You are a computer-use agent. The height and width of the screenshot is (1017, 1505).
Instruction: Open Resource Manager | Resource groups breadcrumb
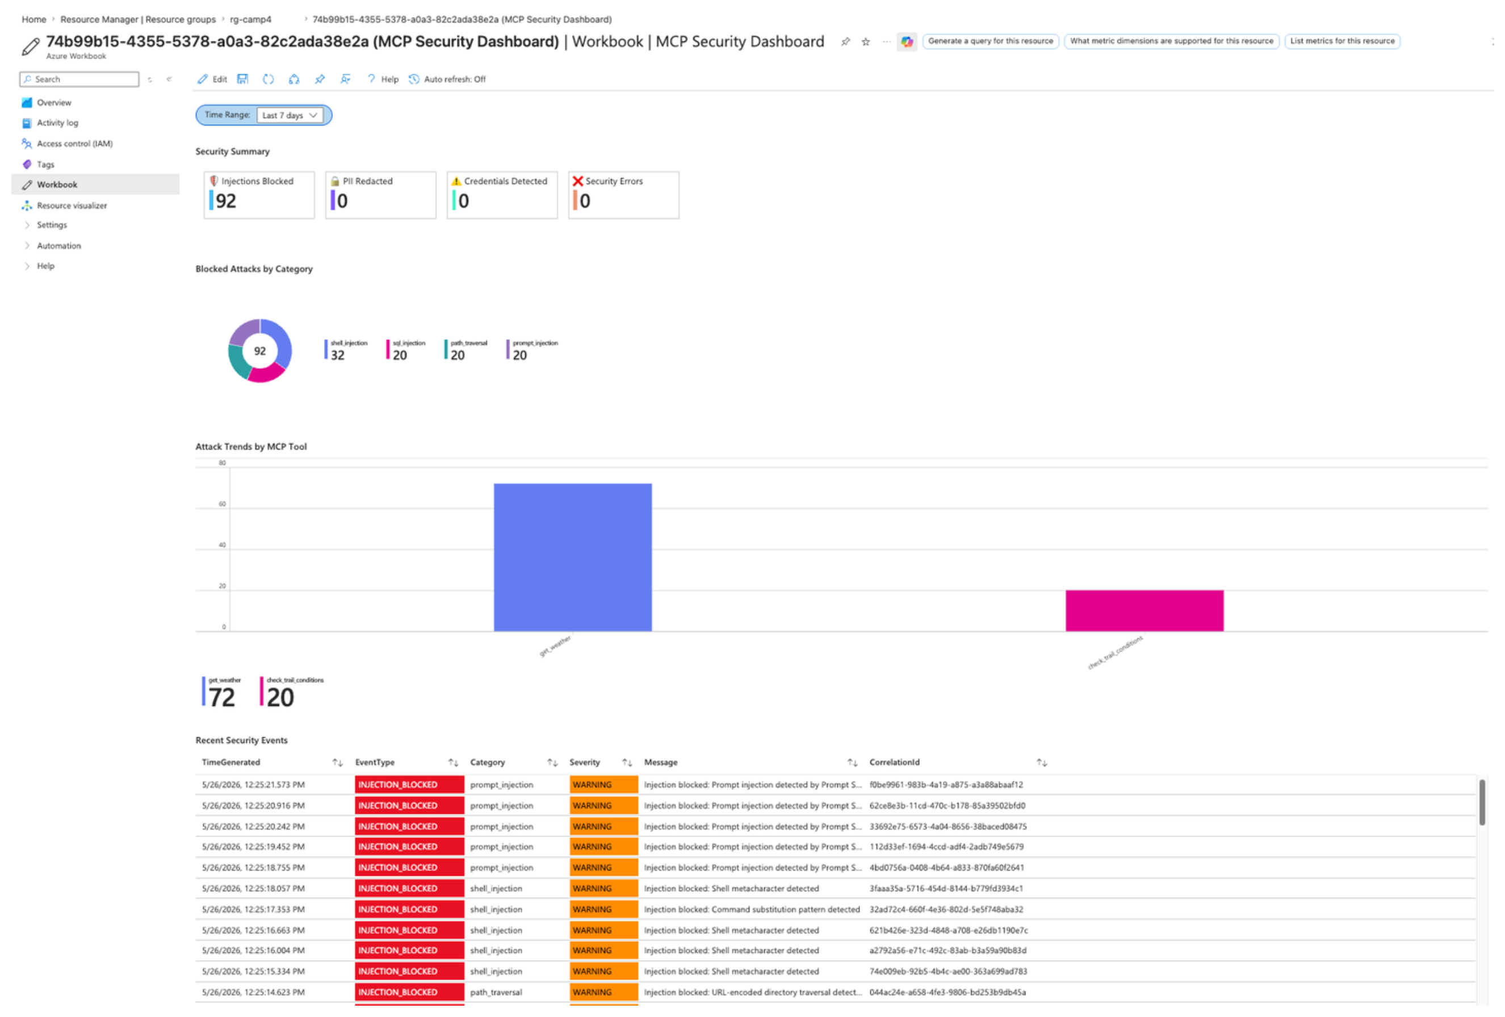click(x=138, y=19)
